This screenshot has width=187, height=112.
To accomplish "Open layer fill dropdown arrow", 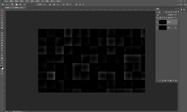I will (178, 18).
